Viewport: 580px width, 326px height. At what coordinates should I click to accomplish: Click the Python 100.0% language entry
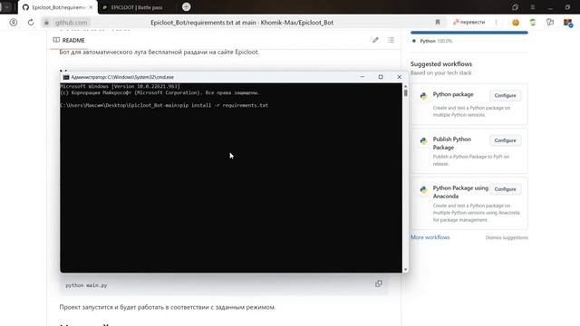click(432, 41)
